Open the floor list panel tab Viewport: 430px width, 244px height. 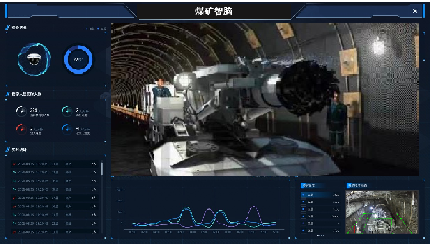point(309,186)
